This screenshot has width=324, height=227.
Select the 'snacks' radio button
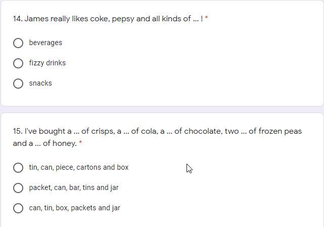(x=18, y=84)
